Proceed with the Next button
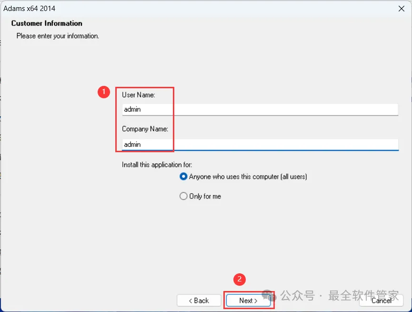The image size is (412, 312). pos(248,301)
